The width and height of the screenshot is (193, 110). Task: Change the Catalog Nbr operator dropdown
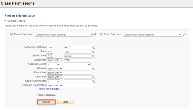click(55, 60)
